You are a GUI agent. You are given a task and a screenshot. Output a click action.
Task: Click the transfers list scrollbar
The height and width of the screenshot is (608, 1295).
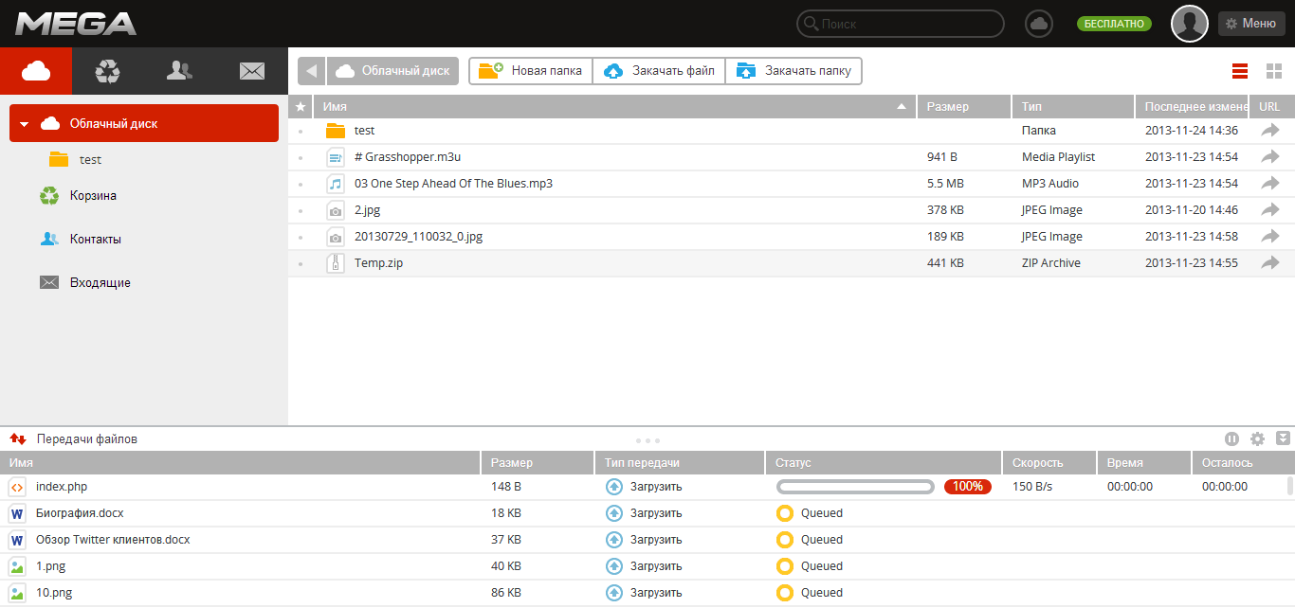(1290, 487)
